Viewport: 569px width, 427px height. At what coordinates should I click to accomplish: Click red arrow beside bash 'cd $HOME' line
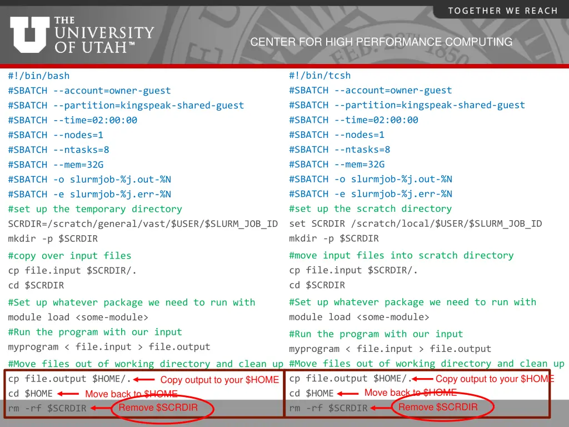(68, 394)
